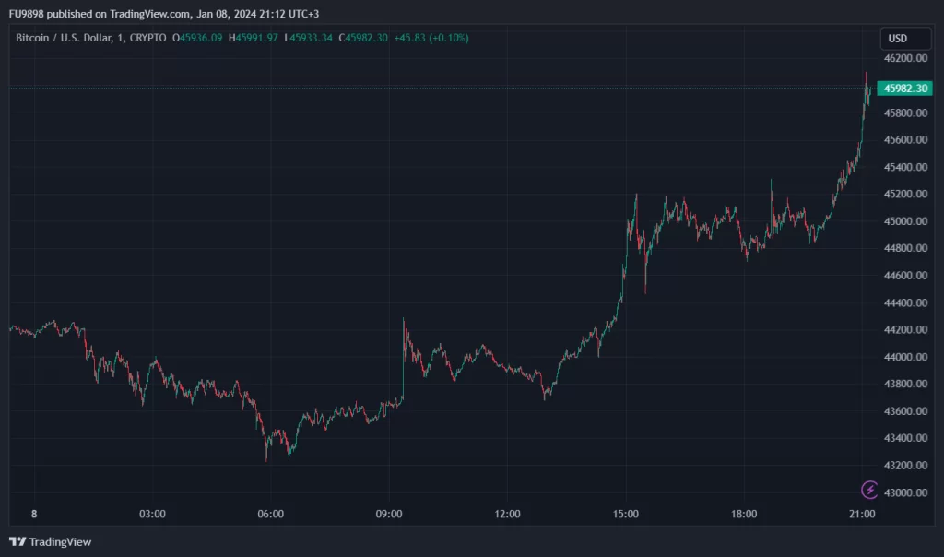This screenshot has width=944, height=557.
Task: Click the TradingView logo icon
Action: pos(17,541)
